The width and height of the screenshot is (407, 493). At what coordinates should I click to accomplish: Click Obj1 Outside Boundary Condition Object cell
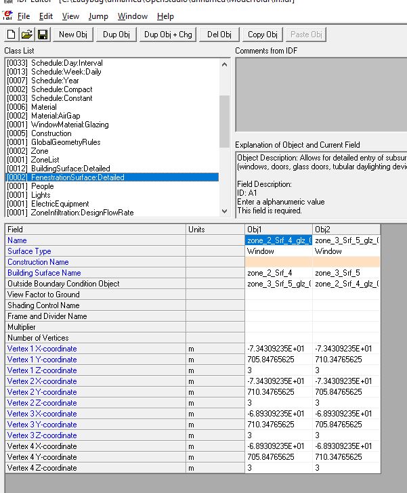(x=278, y=284)
